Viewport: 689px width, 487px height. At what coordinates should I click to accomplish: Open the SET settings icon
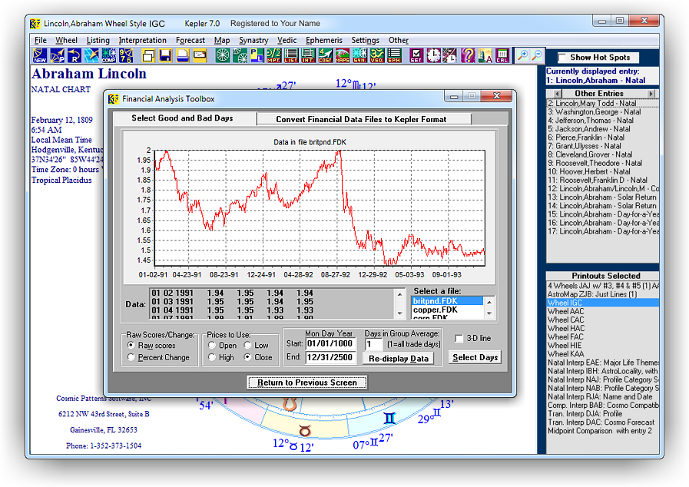pos(416,55)
